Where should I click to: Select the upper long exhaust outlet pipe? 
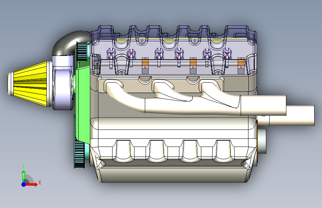(x=263, y=105)
